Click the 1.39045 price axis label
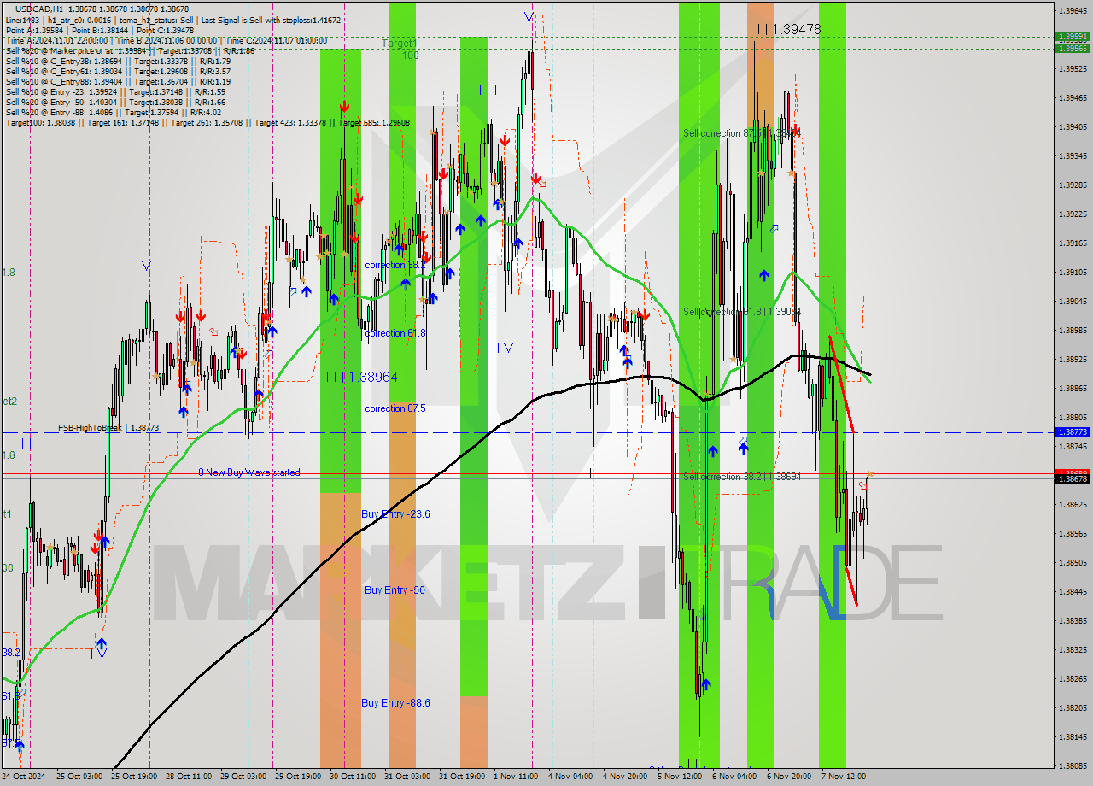Viewport: 1093px width, 786px height. point(1073,301)
